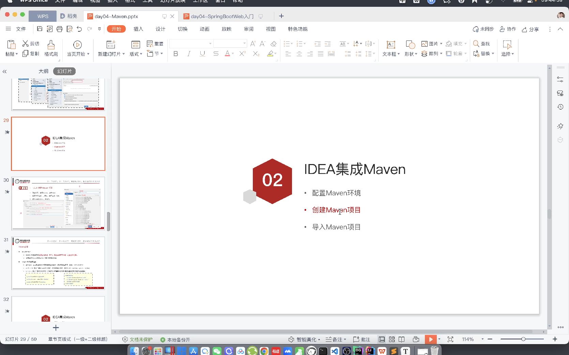Screen dimensions: 569x355
Task: Switch to reading view icon
Action: pyautogui.click(x=402, y=339)
